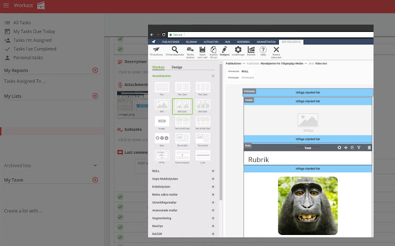
Task: Click the magnifier preview icon in toolbar
Action: click(175, 49)
